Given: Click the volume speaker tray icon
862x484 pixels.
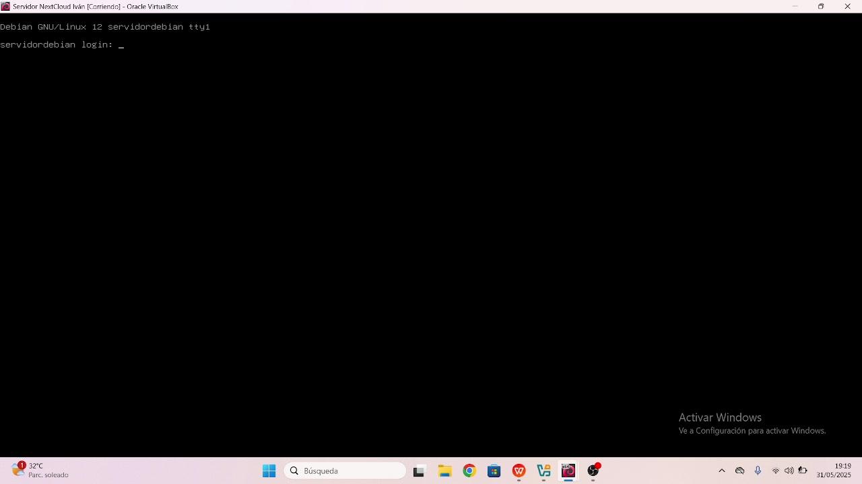Looking at the screenshot, I should point(789,471).
